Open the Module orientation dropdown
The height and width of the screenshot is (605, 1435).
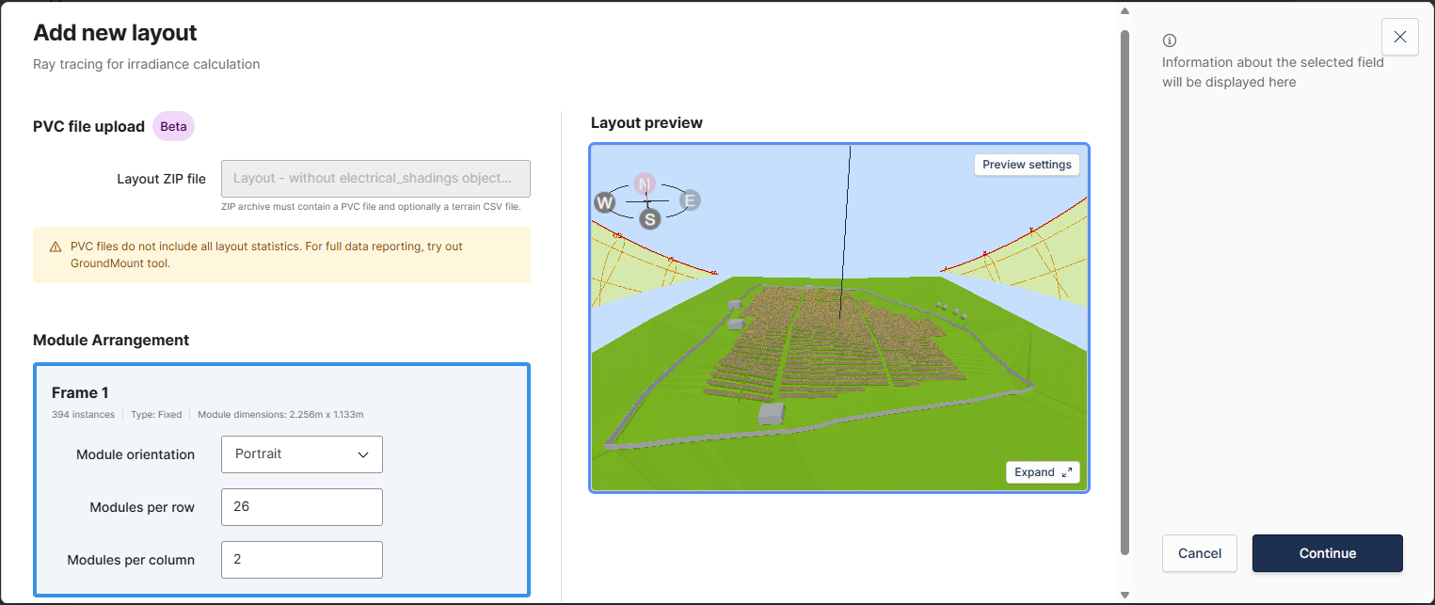[x=301, y=454]
